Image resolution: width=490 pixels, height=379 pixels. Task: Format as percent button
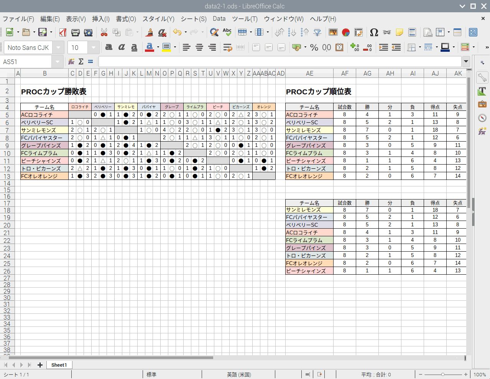tap(314, 47)
